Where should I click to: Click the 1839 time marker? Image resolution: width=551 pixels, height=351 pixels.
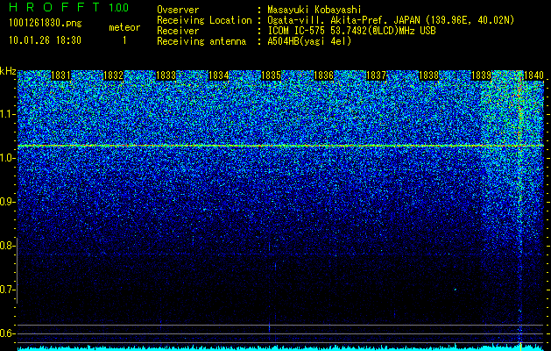pos(481,75)
